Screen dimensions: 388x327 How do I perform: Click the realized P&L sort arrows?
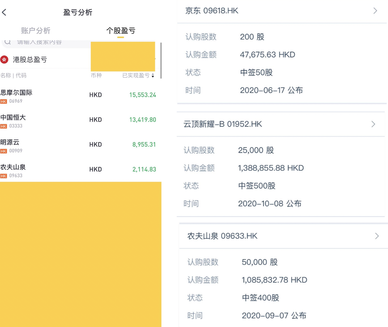pos(153,76)
